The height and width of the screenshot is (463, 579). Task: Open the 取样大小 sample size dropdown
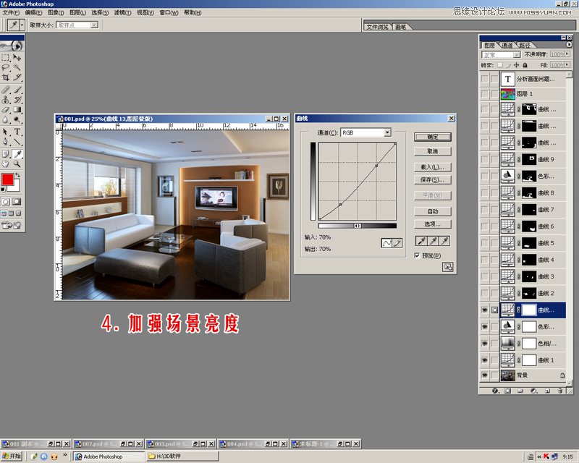(95, 25)
